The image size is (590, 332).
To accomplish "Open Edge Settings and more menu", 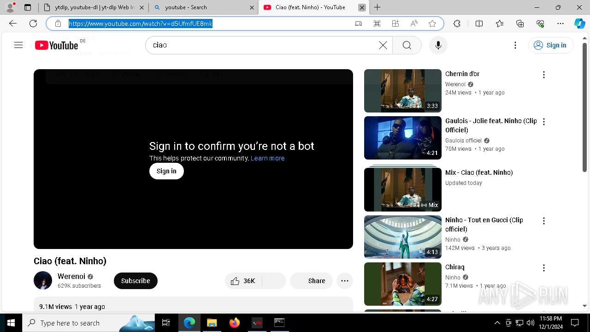I will (560, 24).
